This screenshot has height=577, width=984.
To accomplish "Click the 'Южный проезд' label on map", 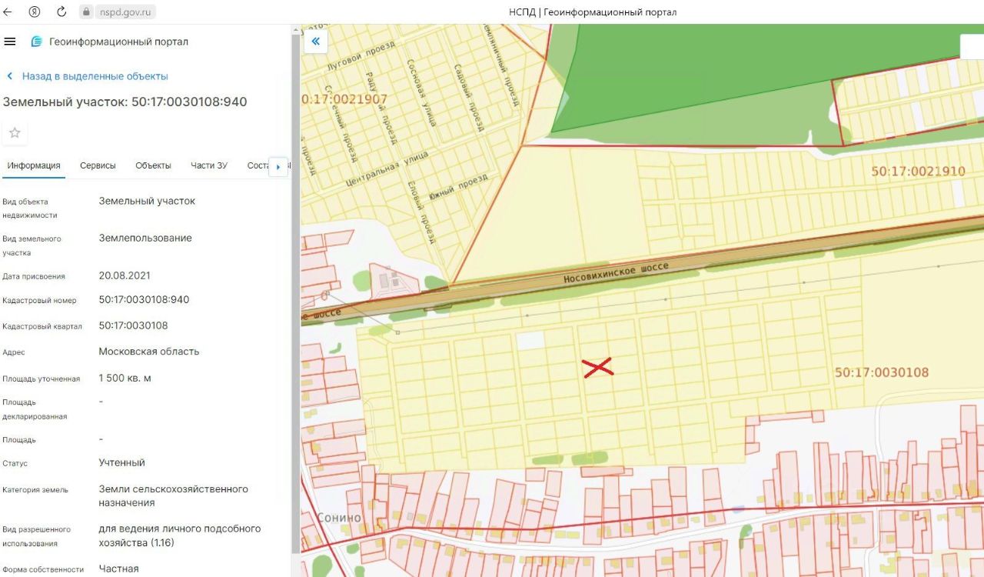I will click(x=458, y=188).
